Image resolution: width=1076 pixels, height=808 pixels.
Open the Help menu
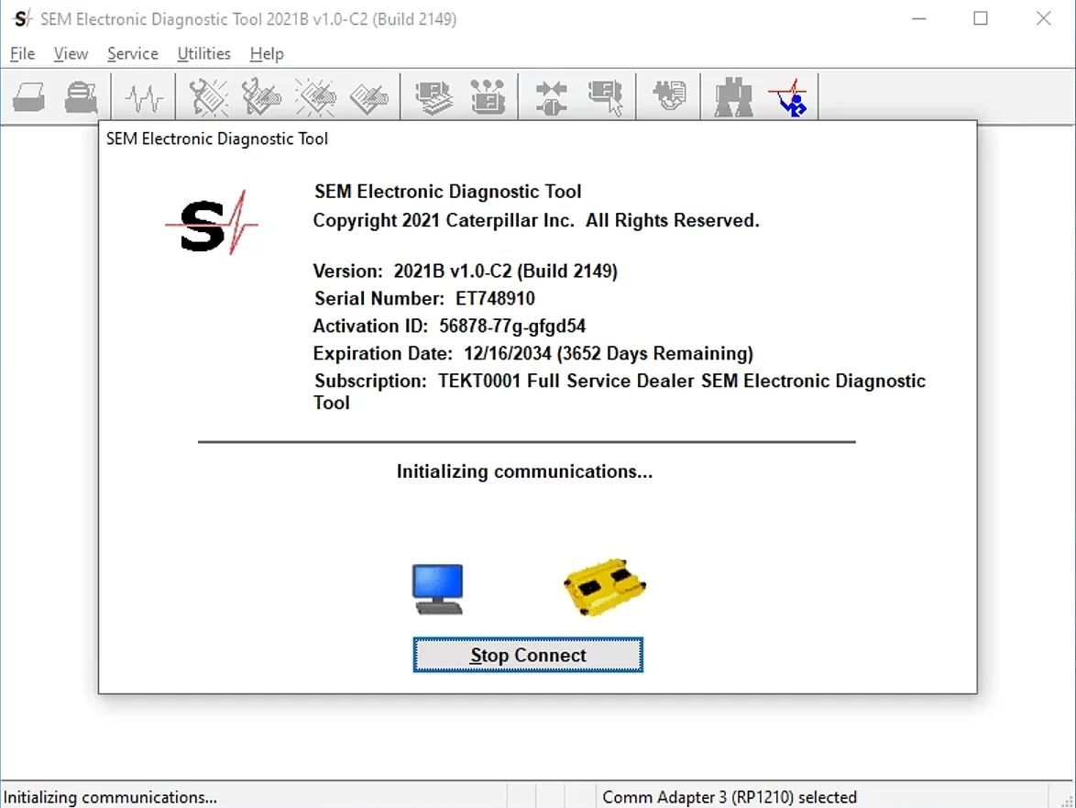[267, 53]
